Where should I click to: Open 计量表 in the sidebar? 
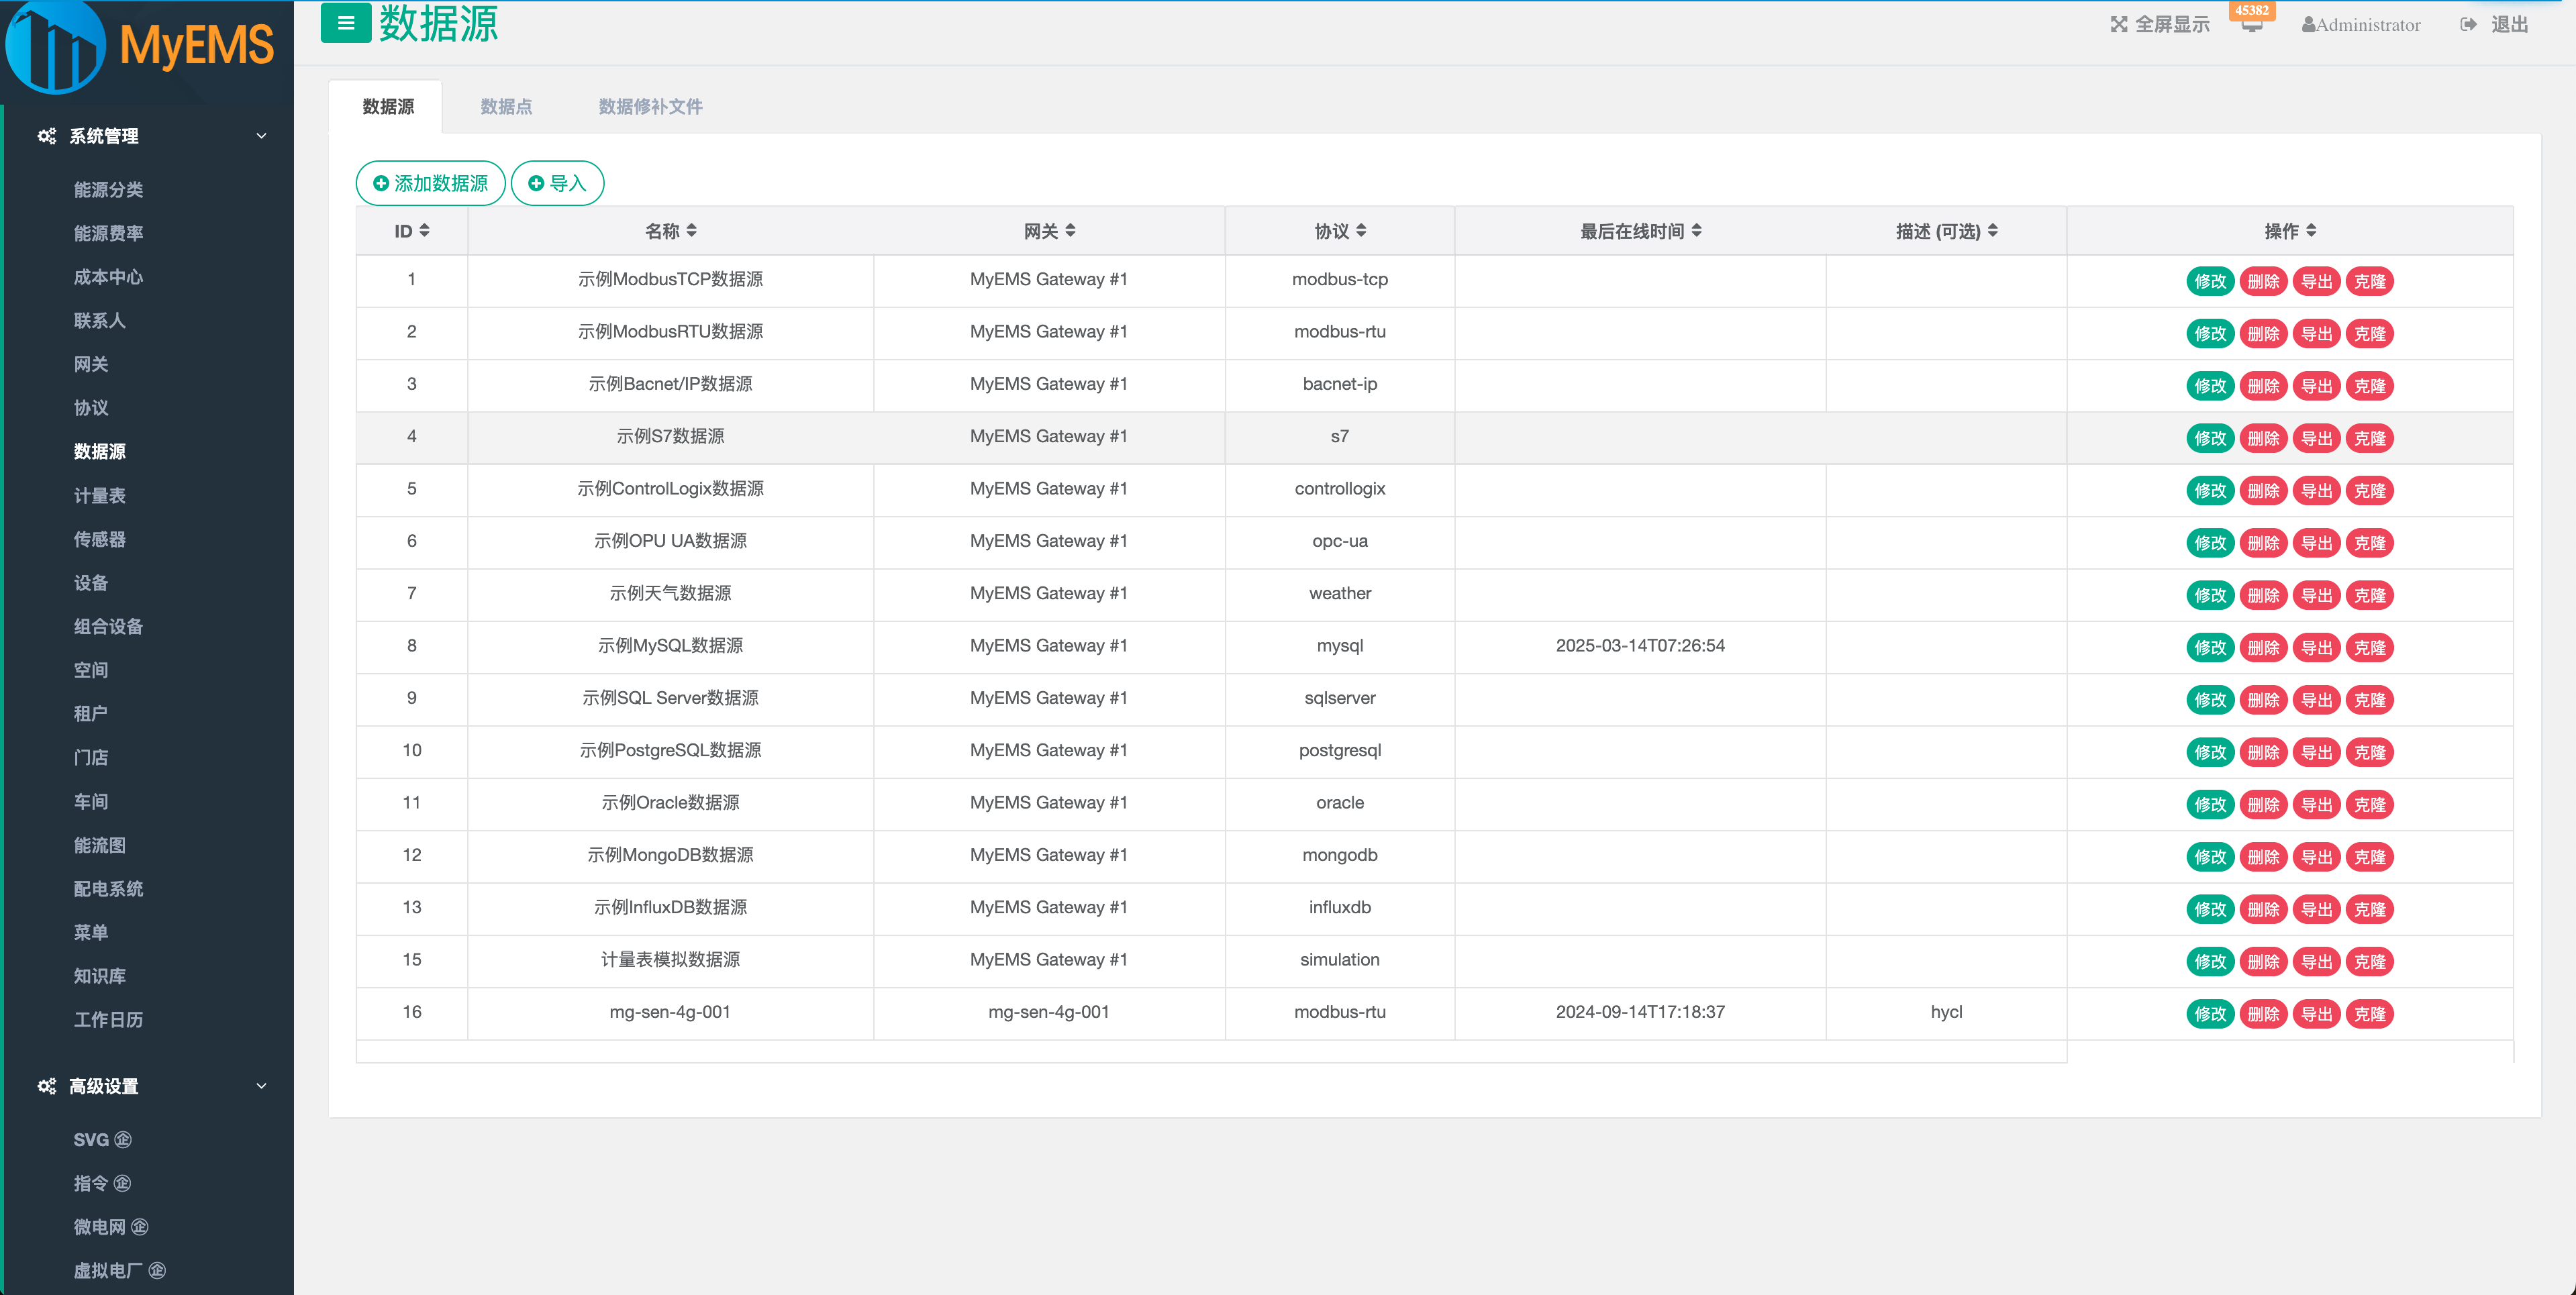coord(99,496)
